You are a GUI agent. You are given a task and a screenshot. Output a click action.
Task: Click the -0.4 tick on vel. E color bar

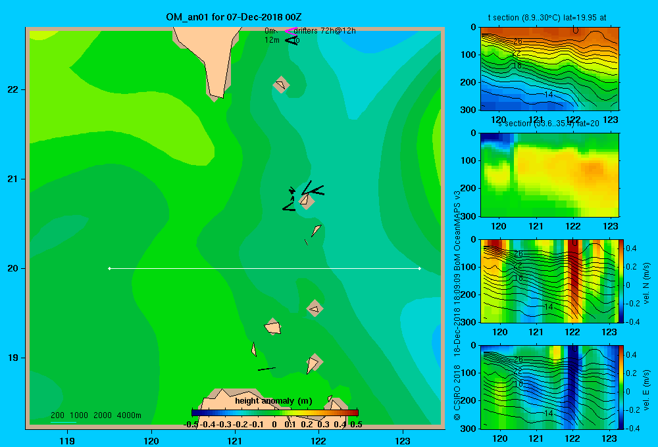point(632,428)
